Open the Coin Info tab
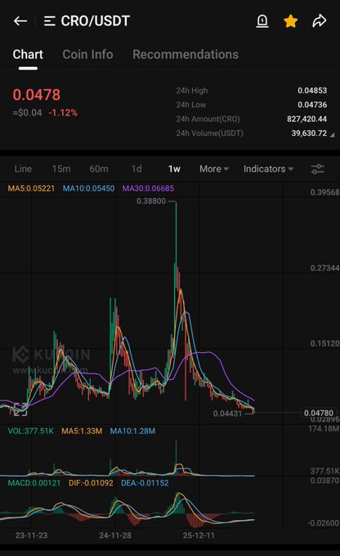The image size is (340, 556). pos(87,54)
